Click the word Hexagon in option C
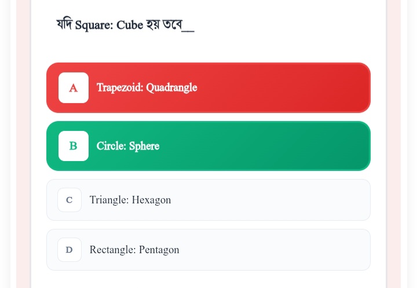The width and height of the screenshot is (417, 288). click(x=151, y=200)
